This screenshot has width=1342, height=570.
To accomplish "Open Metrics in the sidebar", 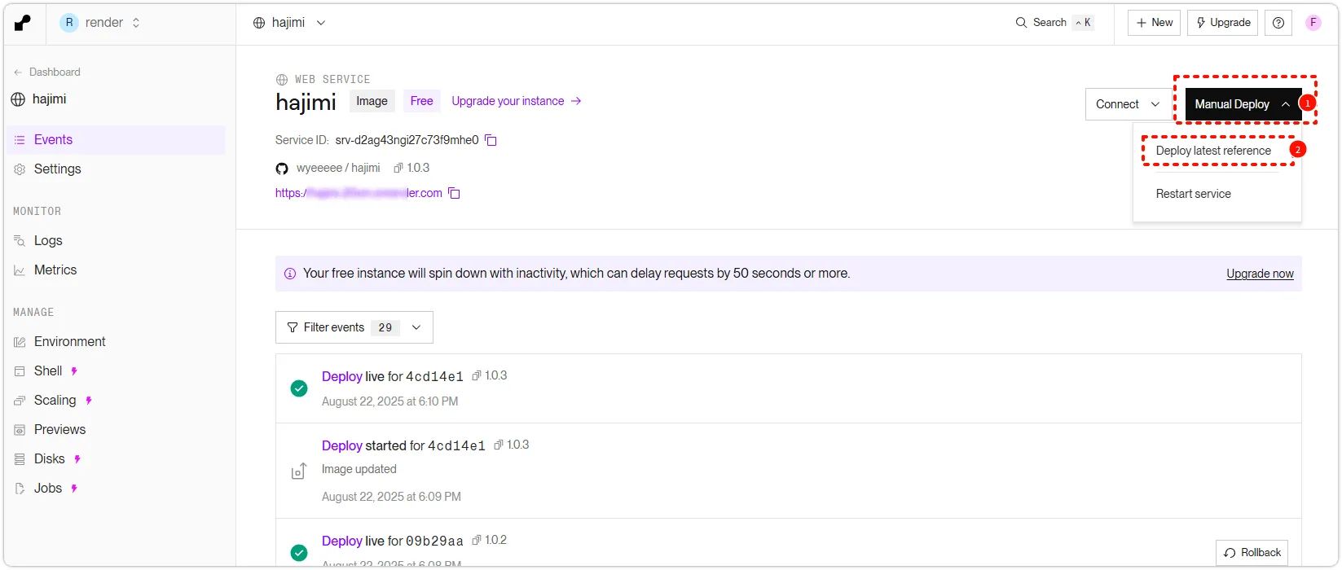I will (55, 270).
